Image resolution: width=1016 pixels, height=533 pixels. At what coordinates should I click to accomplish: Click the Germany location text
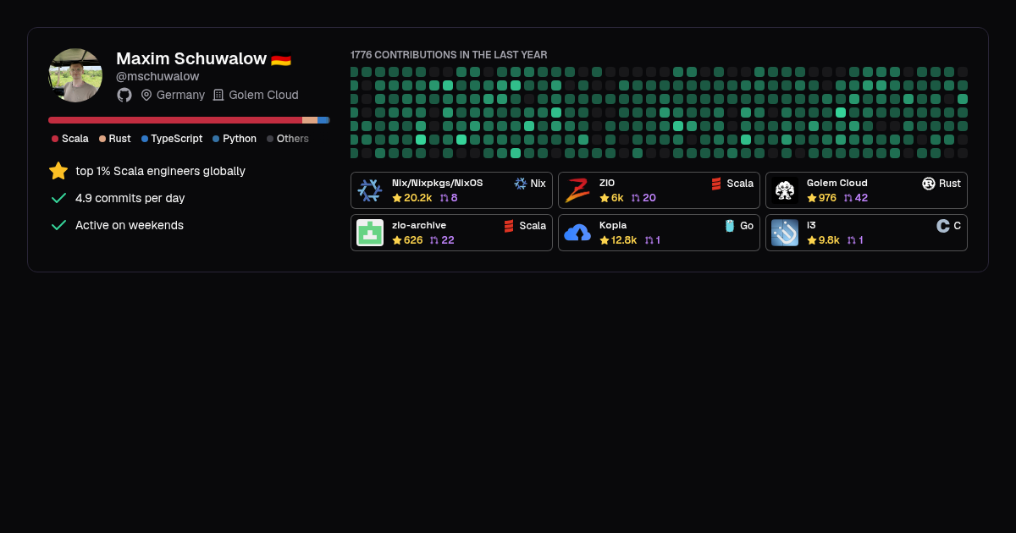point(180,95)
